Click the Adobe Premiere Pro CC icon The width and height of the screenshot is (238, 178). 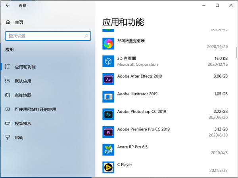click(x=108, y=132)
